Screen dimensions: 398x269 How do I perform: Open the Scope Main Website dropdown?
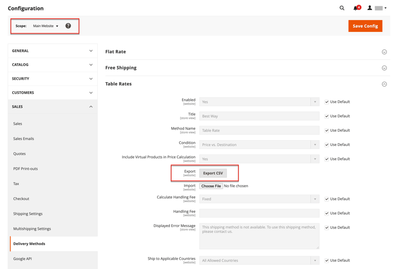46,26
